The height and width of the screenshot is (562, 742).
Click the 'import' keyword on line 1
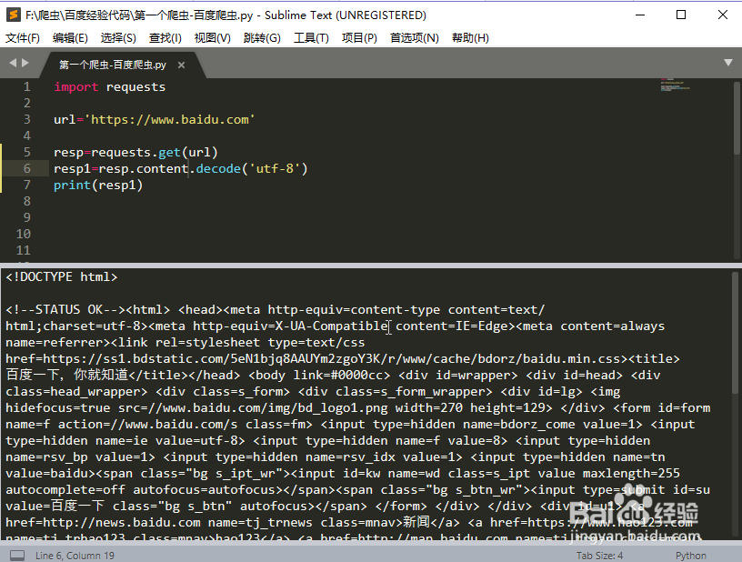[76, 87]
